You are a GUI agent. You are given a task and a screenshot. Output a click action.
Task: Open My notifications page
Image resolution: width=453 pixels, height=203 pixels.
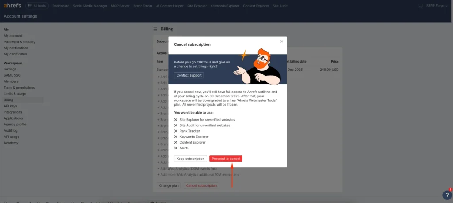point(16,48)
